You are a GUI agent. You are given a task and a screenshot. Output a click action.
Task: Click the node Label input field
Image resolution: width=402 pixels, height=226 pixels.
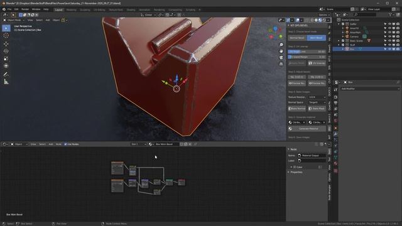tap(312, 161)
